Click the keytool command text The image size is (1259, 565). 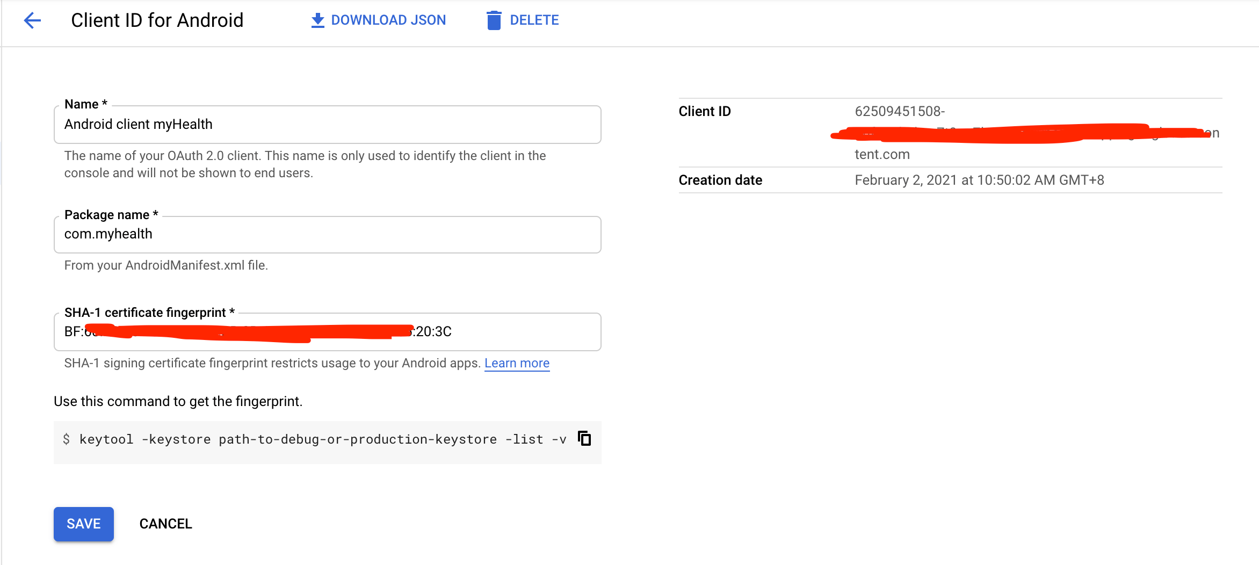click(322, 439)
